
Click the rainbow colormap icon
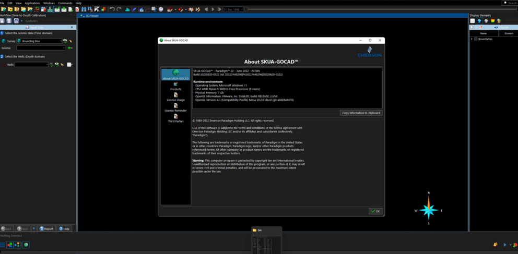pyautogui.click(x=492, y=21)
